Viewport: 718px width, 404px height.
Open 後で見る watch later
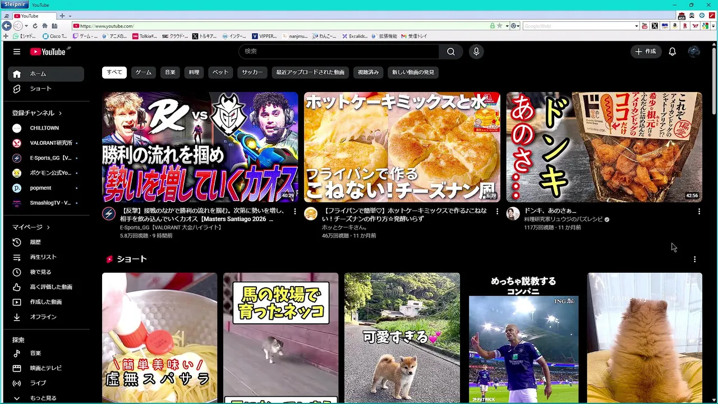pyautogui.click(x=46, y=272)
